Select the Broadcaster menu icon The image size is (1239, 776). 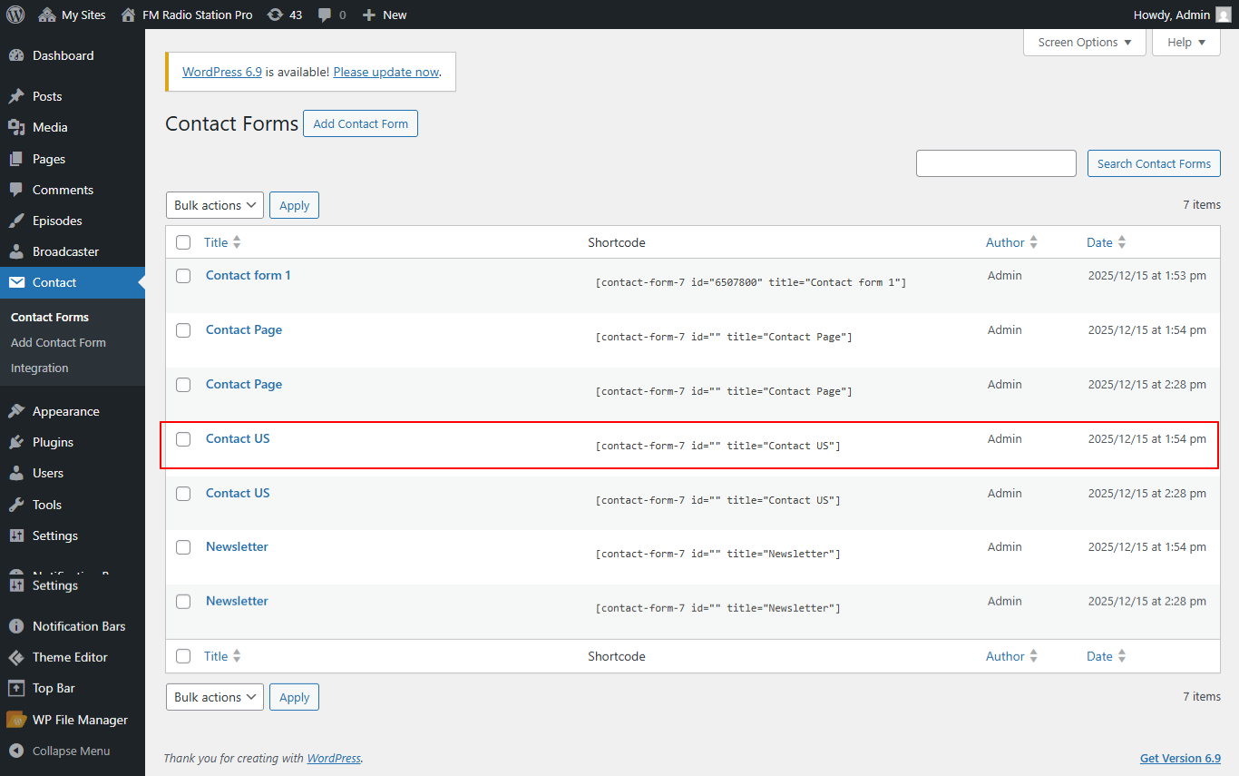[18, 251]
